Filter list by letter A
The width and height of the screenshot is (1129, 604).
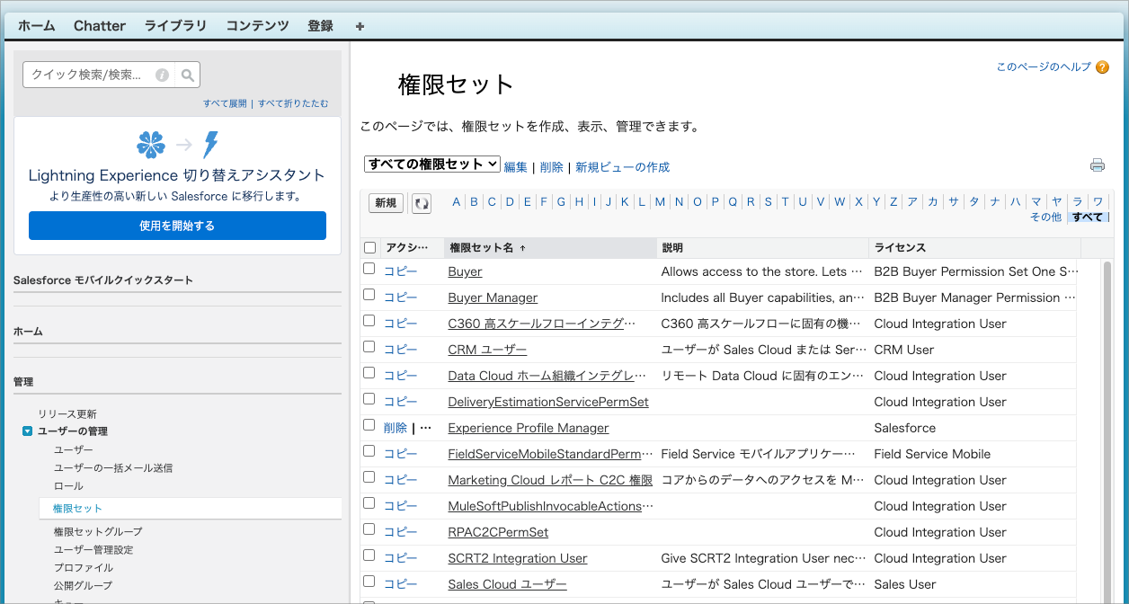[x=457, y=201]
